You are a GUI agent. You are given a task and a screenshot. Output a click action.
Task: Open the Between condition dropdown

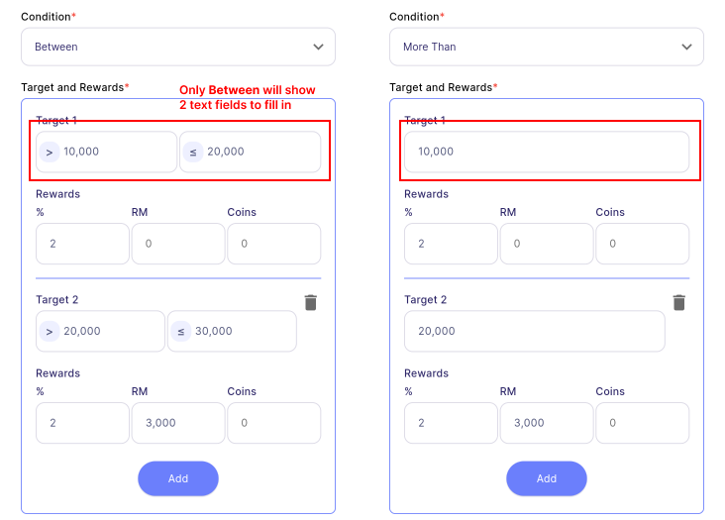178,47
